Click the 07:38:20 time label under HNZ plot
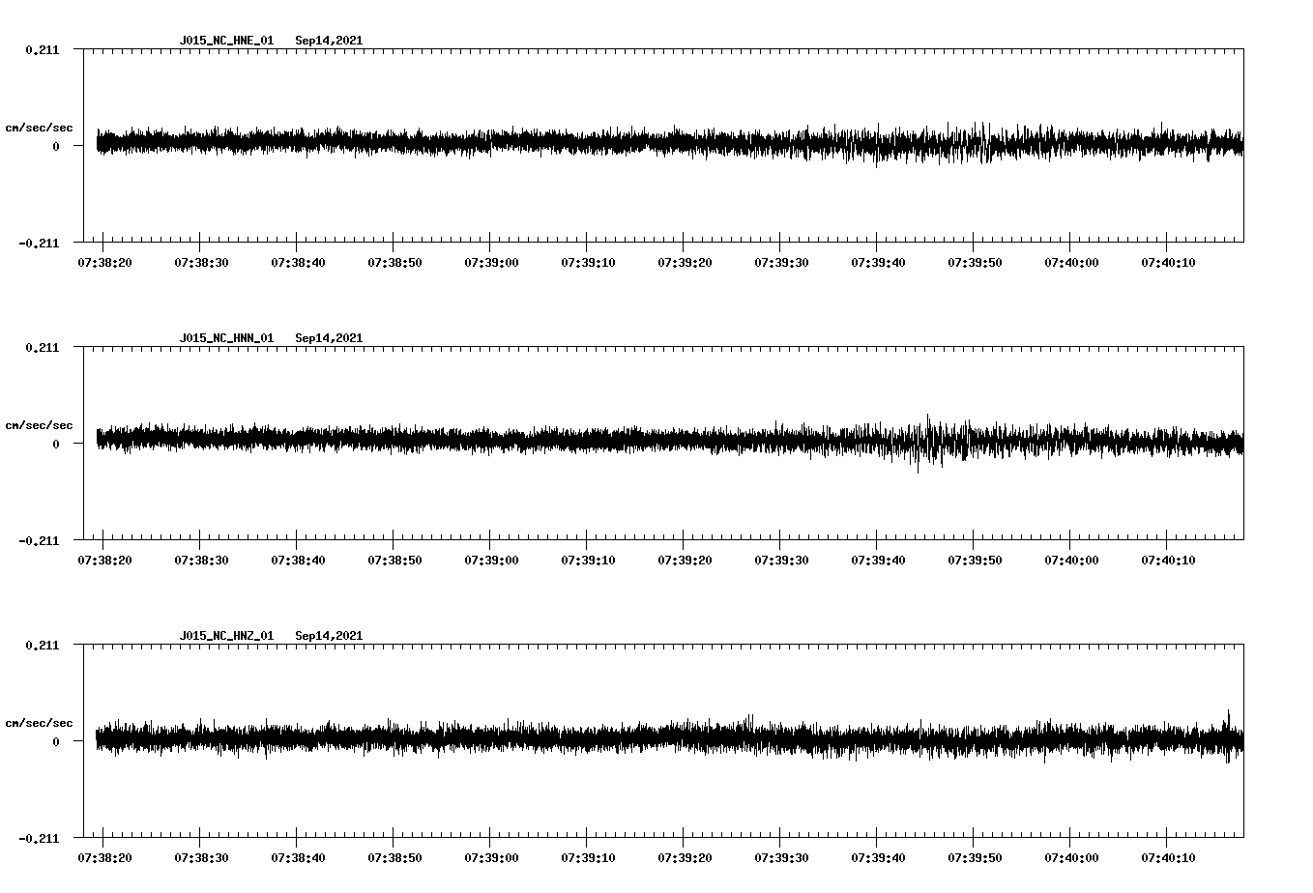 tap(104, 858)
